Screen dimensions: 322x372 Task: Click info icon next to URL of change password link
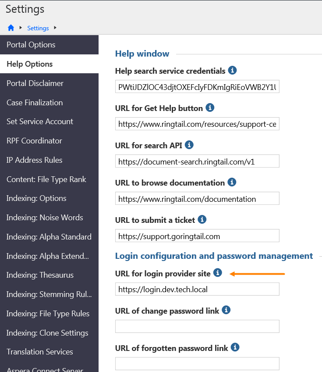(x=226, y=310)
